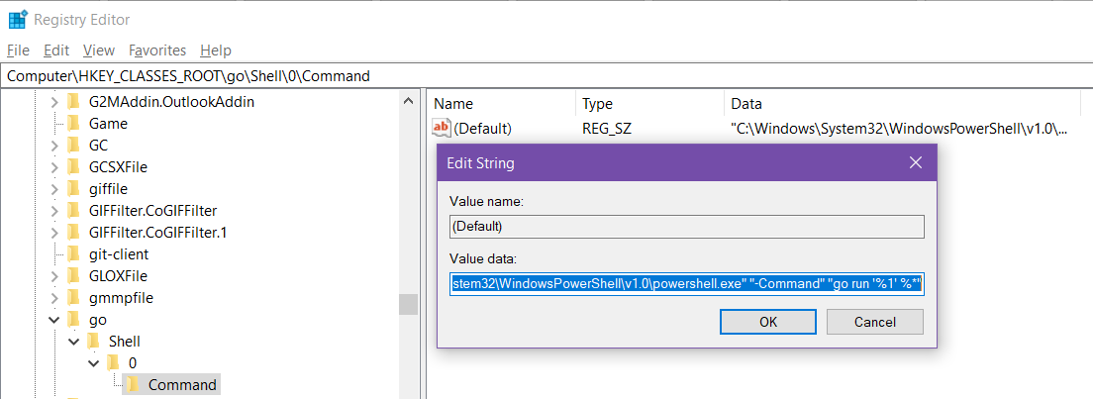Click the tree scrollbar up arrow

408,102
